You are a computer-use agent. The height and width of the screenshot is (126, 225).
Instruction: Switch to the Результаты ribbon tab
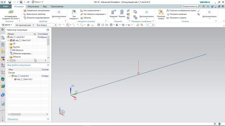pyautogui.click(x=33, y=7)
